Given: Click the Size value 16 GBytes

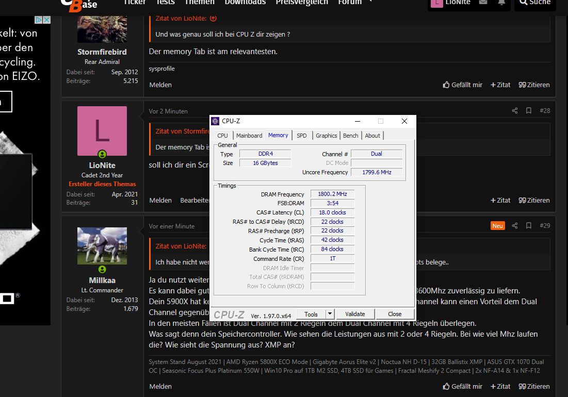Looking at the screenshot, I should coord(265,163).
